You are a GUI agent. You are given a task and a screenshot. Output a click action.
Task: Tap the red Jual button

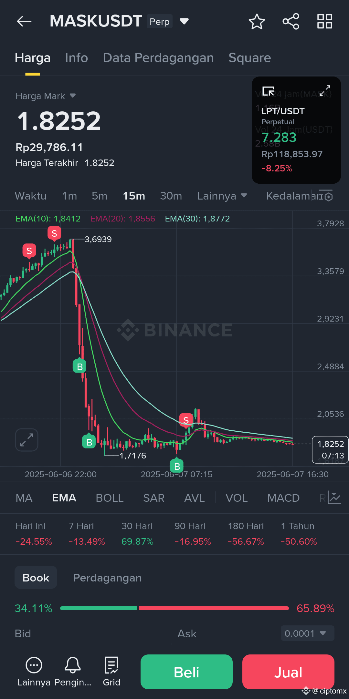(x=288, y=672)
